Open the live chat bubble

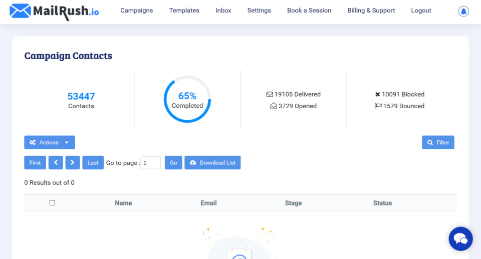pos(460,239)
